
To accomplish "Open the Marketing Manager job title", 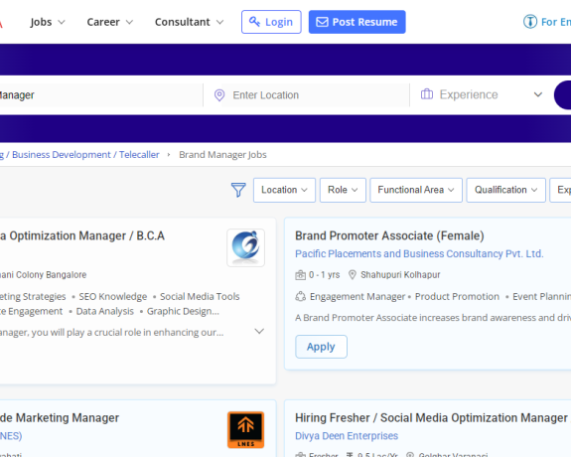I will click(60, 417).
